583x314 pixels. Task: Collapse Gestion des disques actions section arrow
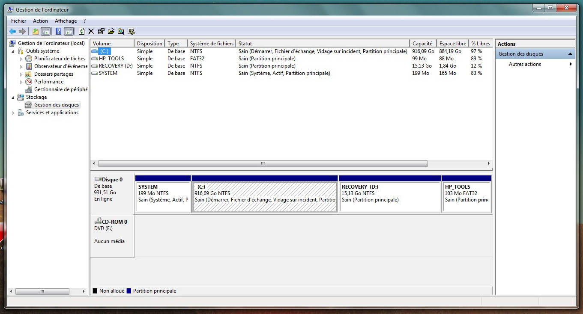pos(570,54)
